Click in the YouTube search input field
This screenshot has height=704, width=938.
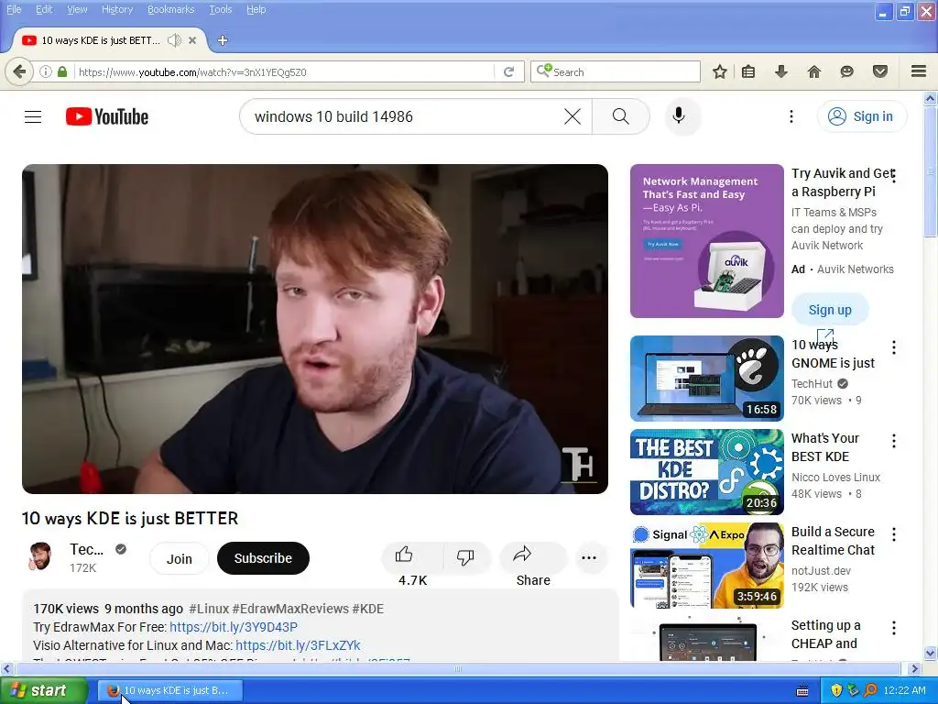(x=407, y=116)
